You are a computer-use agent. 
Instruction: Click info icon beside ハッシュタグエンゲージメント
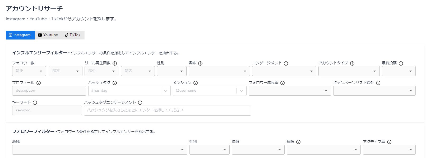pyautogui.click(x=140, y=103)
